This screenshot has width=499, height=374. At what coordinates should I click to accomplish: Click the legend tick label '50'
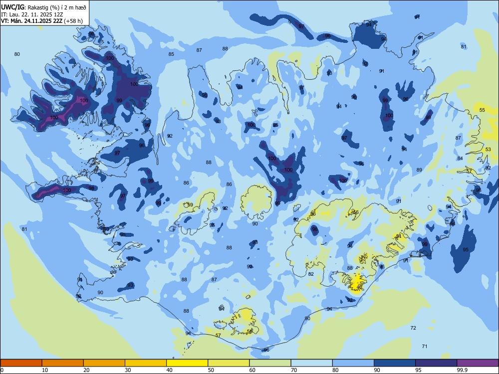tap(211, 370)
